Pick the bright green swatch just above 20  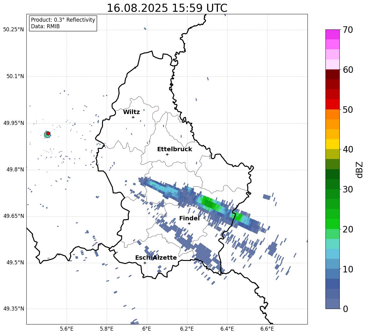coord(333,224)
